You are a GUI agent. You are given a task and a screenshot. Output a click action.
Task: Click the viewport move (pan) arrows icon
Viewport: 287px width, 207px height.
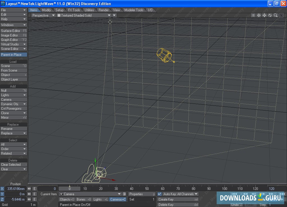pos(264,15)
